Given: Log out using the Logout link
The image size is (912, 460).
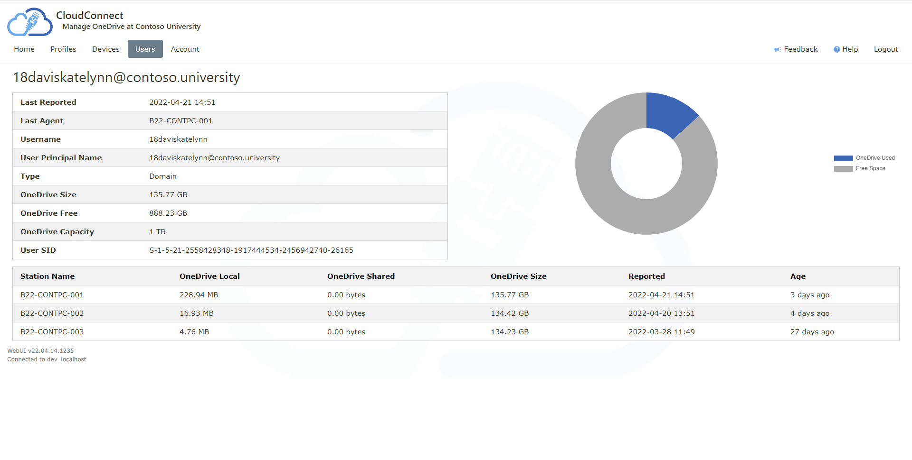Looking at the screenshot, I should click(x=885, y=49).
